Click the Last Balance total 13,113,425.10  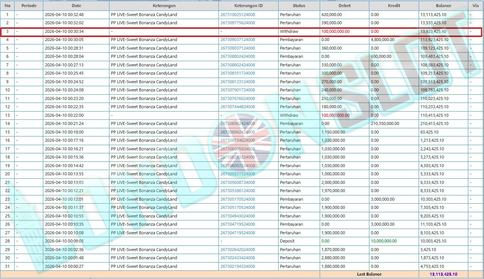pyautogui.click(x=443, y=274)
